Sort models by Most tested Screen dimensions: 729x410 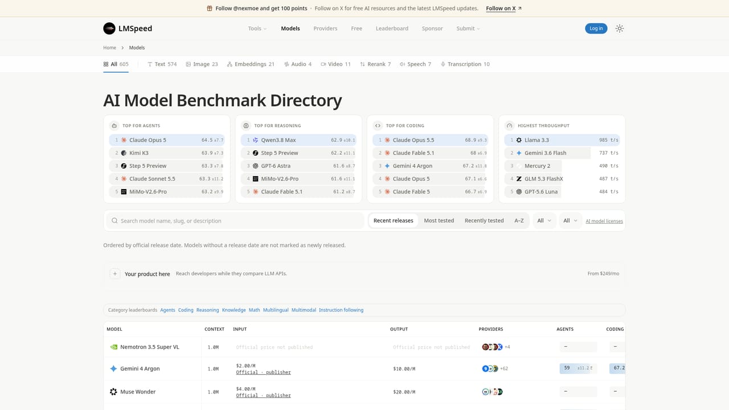click(x=439, y=220)
